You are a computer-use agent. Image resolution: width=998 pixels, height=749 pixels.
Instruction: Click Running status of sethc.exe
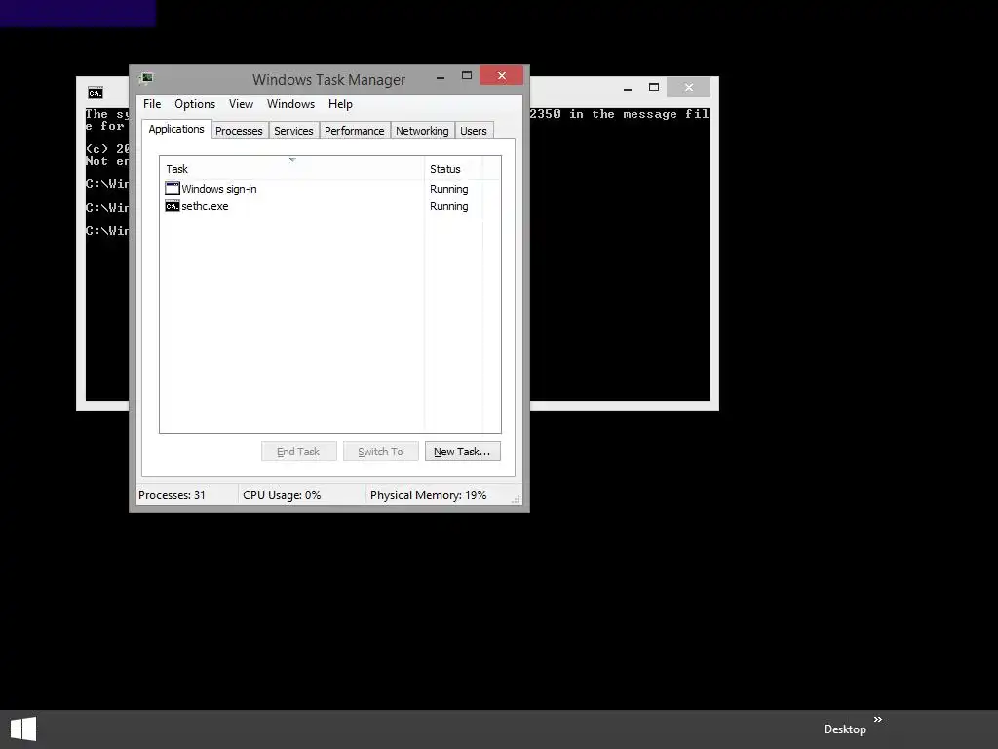click(448, 206)
